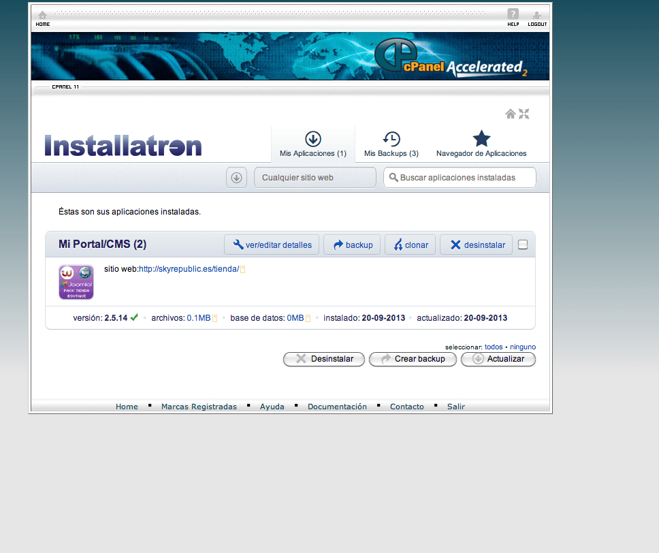Click the cPanel Home house icon
Viewport: 659px width, 553px height.
coord(42,16)
